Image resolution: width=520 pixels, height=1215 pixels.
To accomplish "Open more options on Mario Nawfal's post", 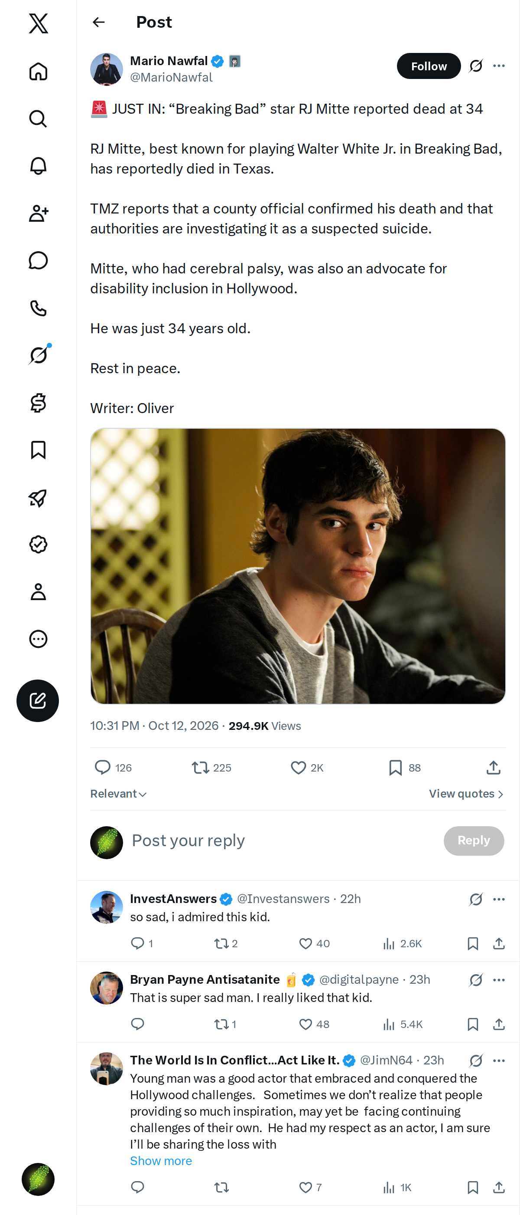I will (x=499, y=66).
